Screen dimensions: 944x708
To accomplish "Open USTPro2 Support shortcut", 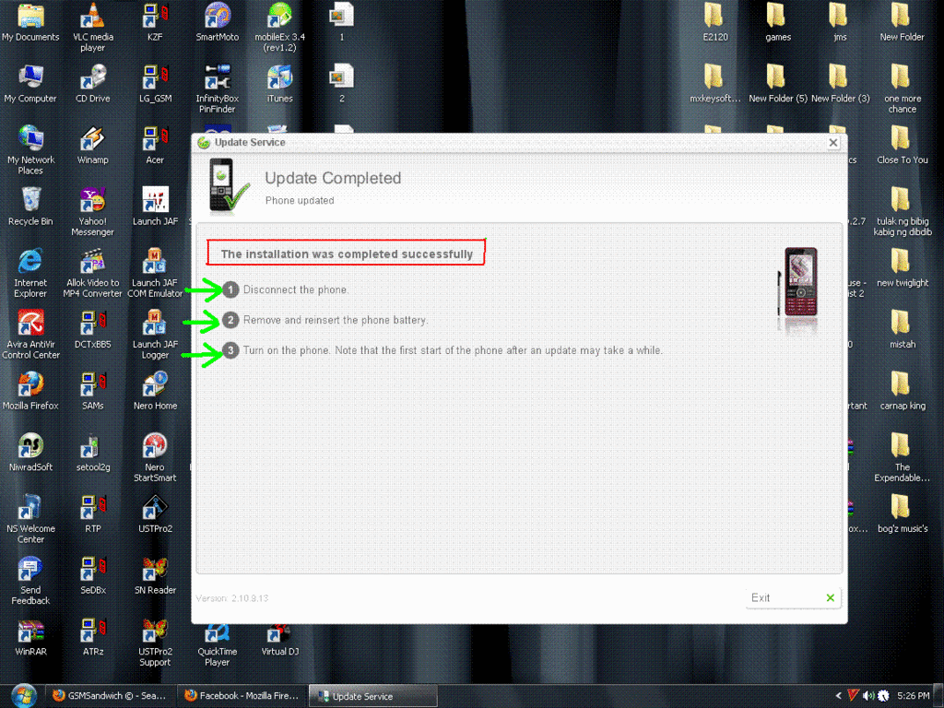I will [x=155, y=642].
